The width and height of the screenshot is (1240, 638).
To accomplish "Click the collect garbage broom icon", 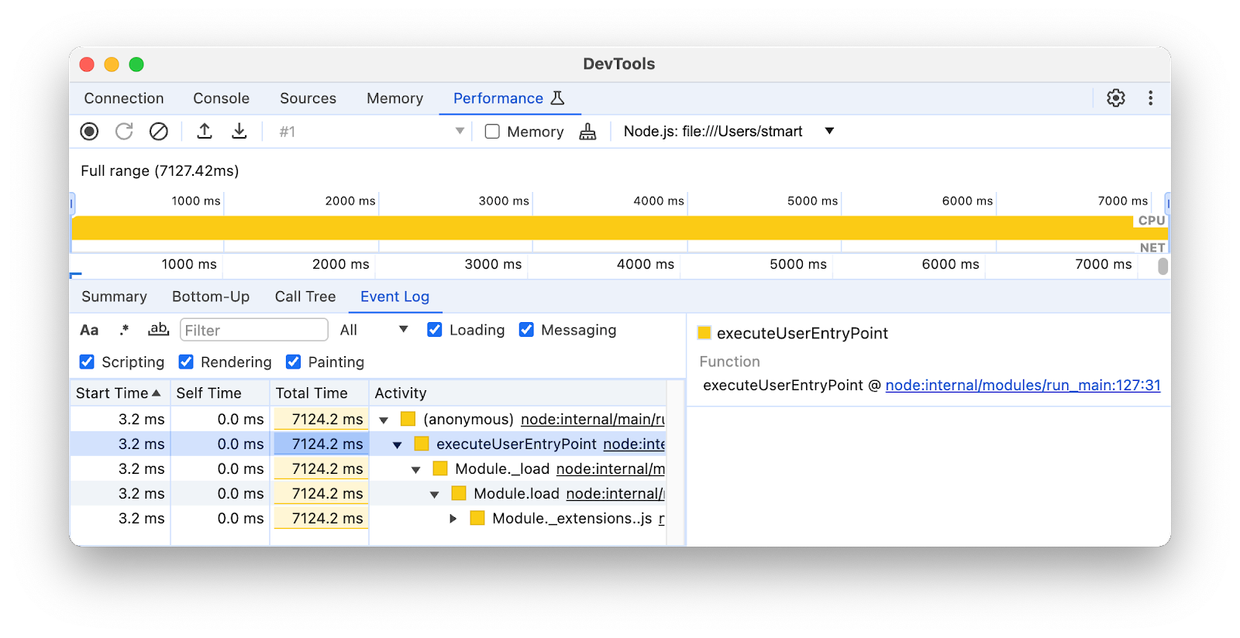I will [x=588, y=132].
